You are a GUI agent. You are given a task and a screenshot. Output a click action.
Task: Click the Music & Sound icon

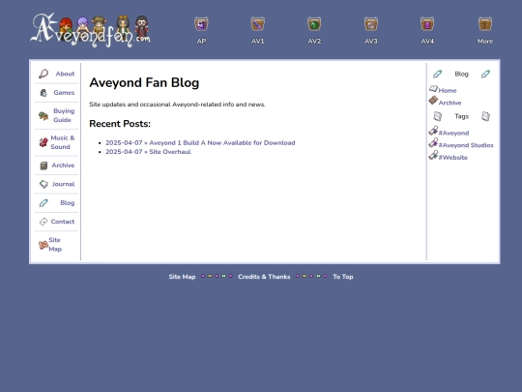point(43,142)
